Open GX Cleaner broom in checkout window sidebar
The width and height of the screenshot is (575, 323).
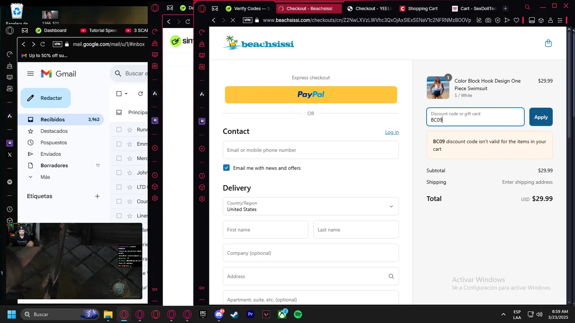click(x=202, y=44)
